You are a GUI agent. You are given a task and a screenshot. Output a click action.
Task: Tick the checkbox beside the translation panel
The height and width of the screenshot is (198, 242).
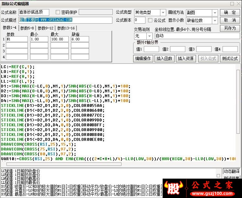coord(218,176)
